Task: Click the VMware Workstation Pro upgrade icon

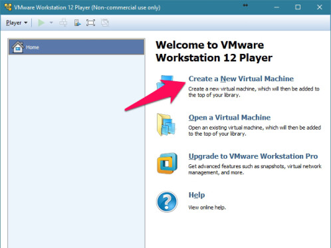Action: [x=167, y=164]
